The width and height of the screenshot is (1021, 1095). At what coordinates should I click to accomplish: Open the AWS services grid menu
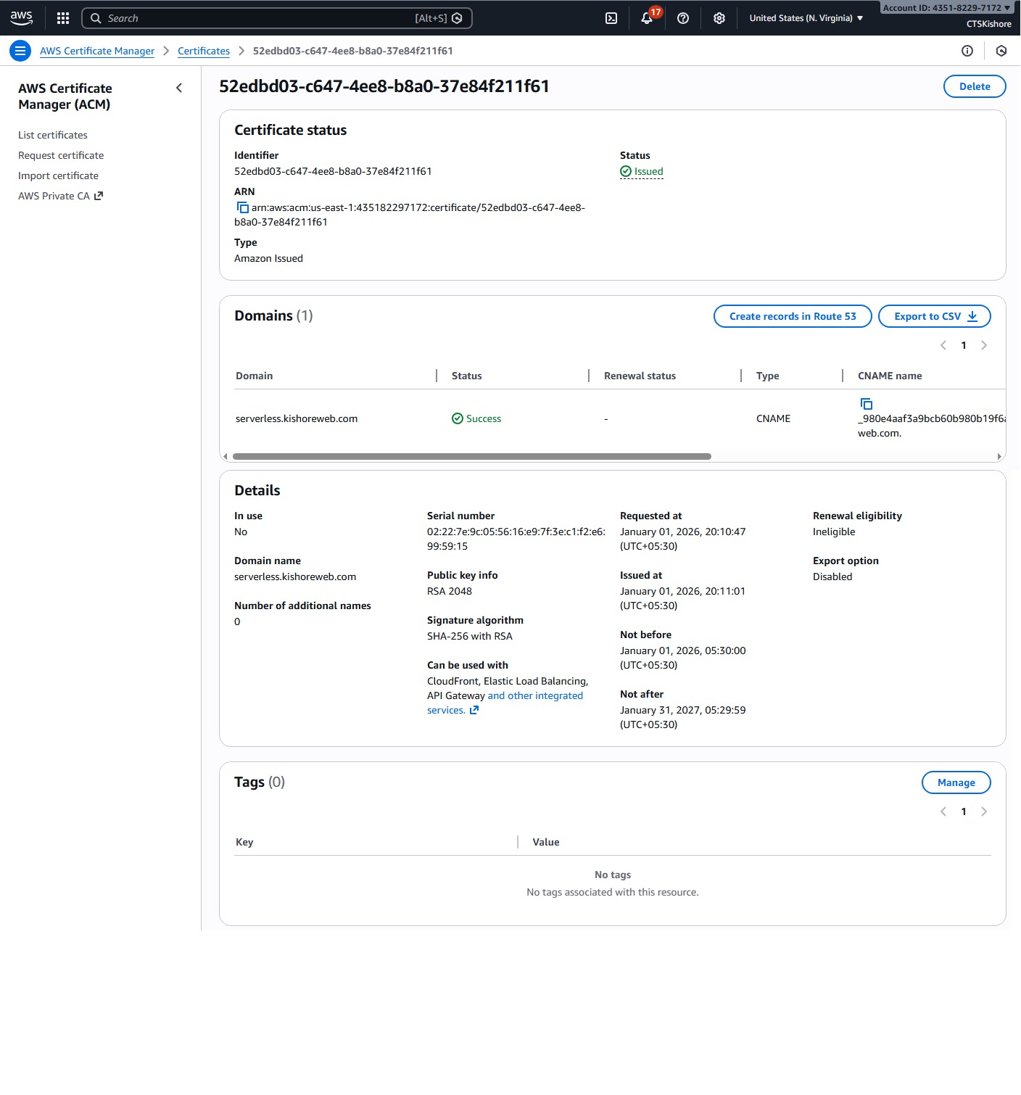[x=63, y=18]
